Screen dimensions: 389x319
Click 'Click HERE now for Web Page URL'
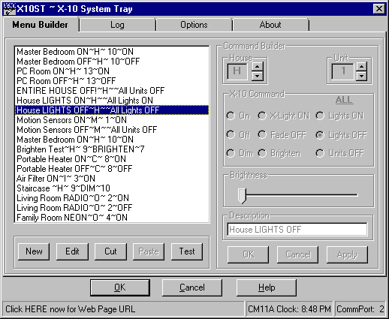[x=71, y=309]
